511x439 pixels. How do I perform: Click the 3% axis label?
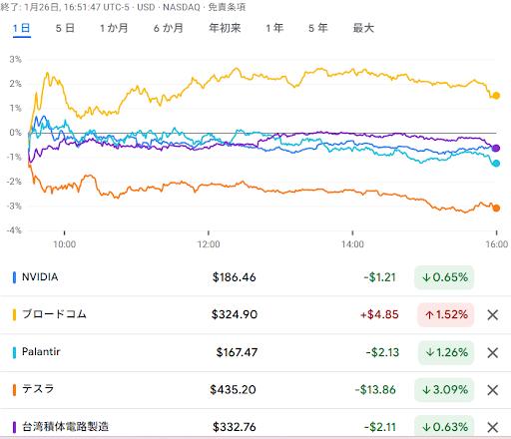point(15,60)
